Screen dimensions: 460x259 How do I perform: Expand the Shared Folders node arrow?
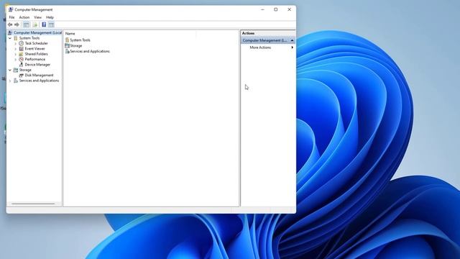(16, 54)
